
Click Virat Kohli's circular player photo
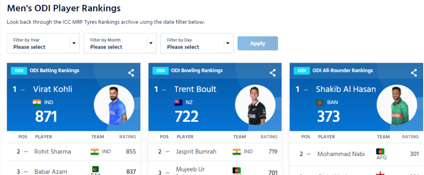tap(114, 105)
